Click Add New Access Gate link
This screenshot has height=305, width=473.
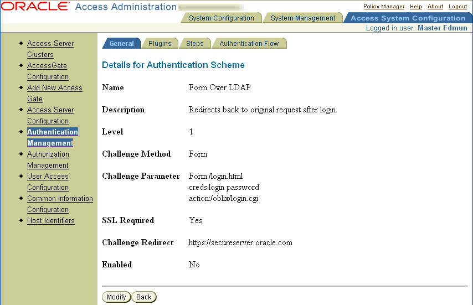[x=55, y=93]
